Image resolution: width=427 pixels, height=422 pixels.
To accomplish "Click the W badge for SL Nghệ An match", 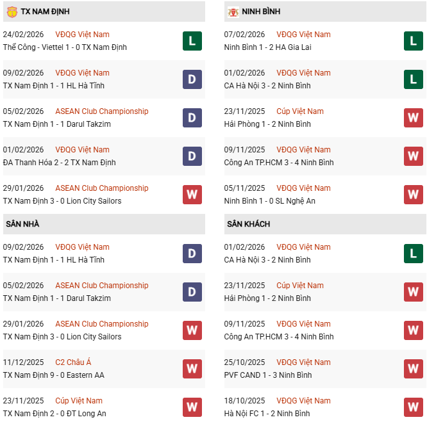I will (x=414, y=195).
